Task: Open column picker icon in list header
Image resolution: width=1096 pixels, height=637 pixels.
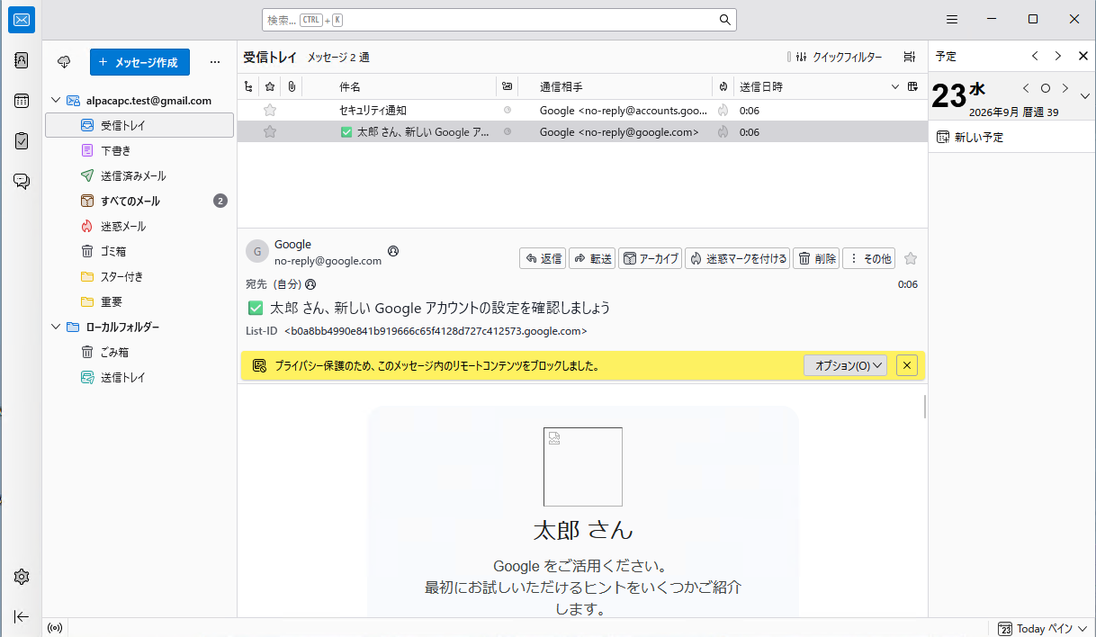Action: pos(913,86)
